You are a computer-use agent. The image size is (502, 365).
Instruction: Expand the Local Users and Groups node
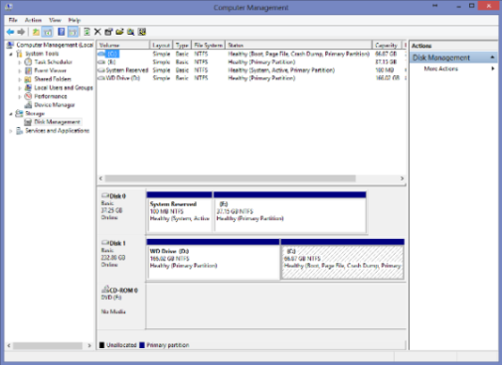coord(20,88)
